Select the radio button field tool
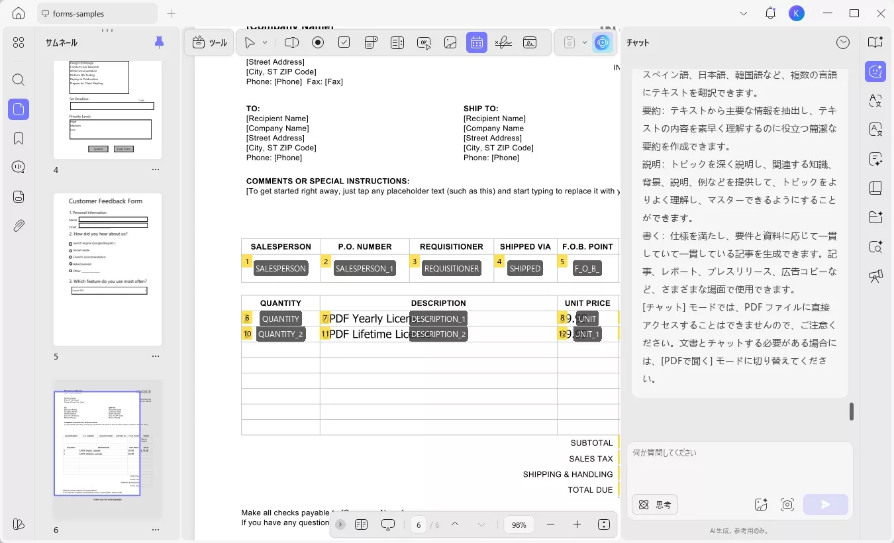This screenshot has width=894, height=543. [318, 42]
